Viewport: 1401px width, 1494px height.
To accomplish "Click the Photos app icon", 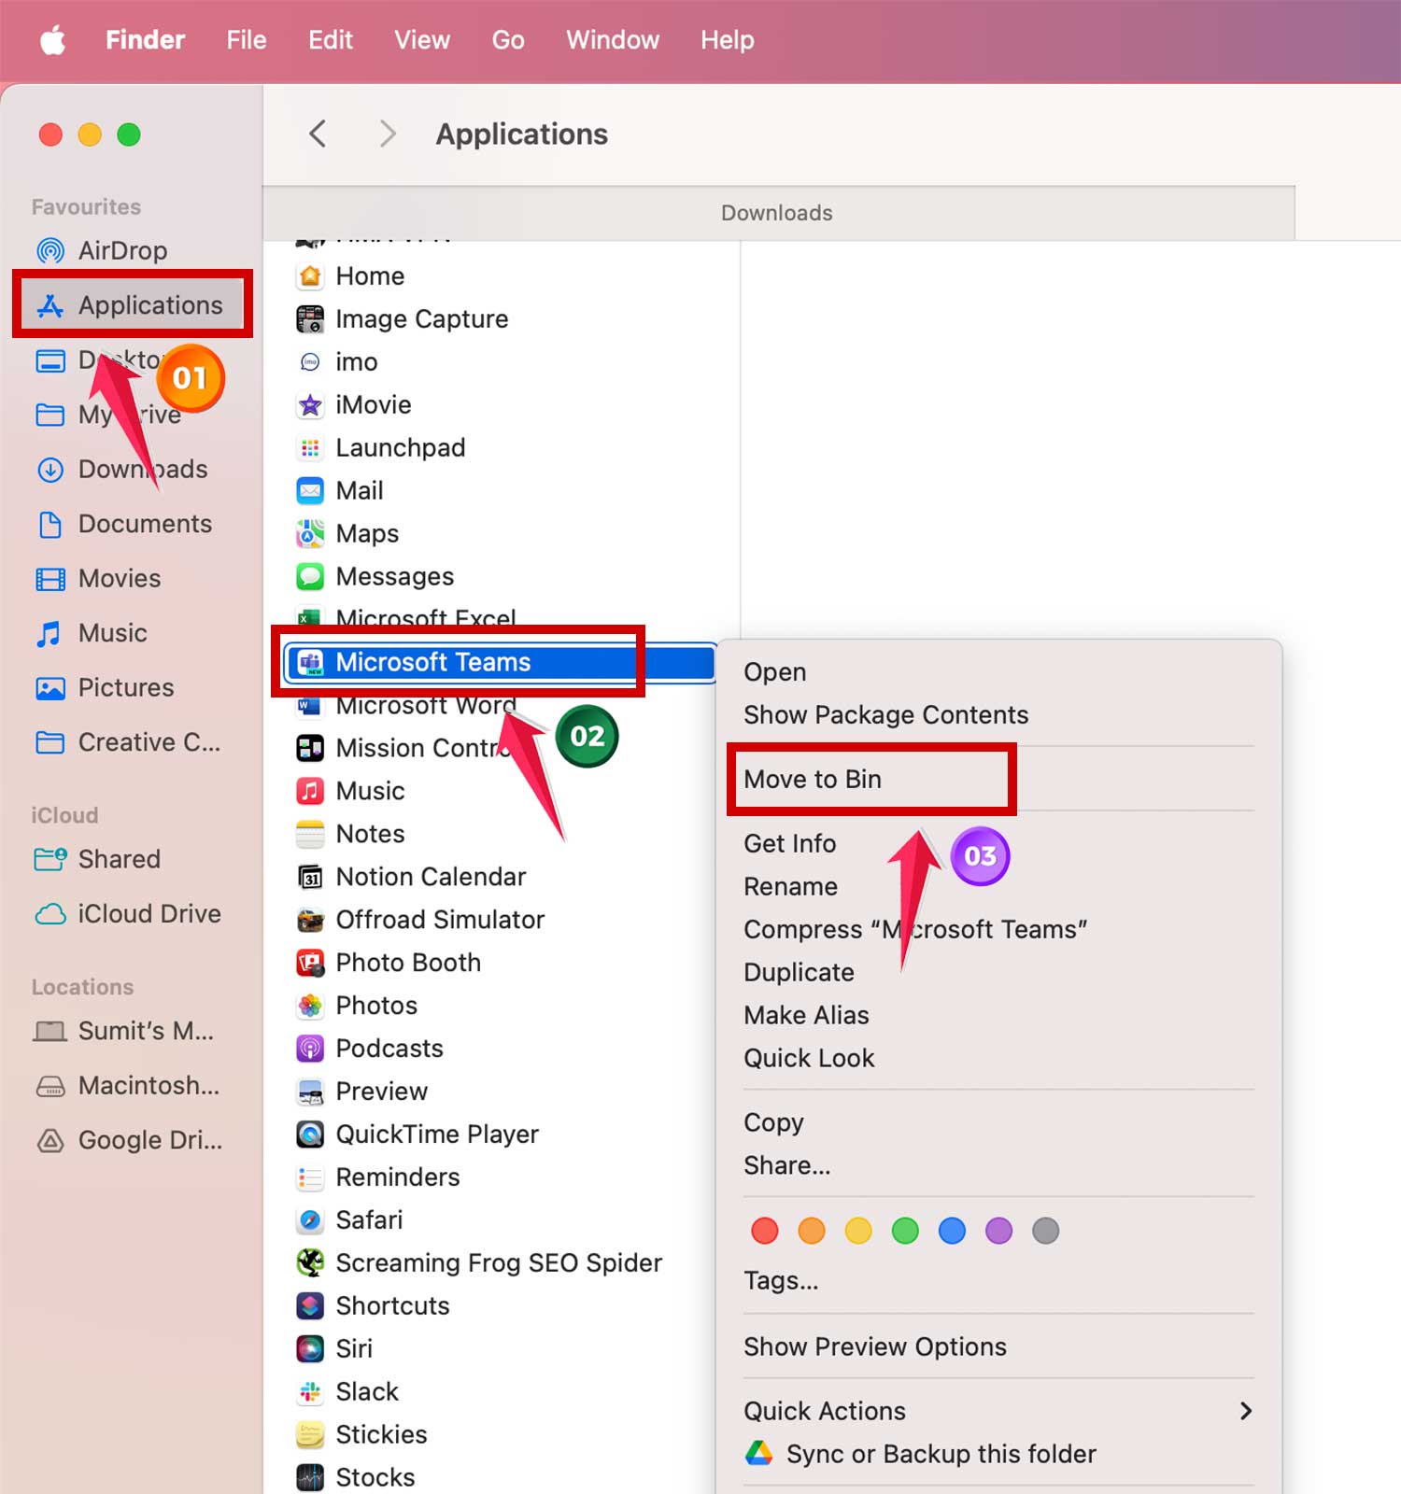I will (x=310, y=1006).
